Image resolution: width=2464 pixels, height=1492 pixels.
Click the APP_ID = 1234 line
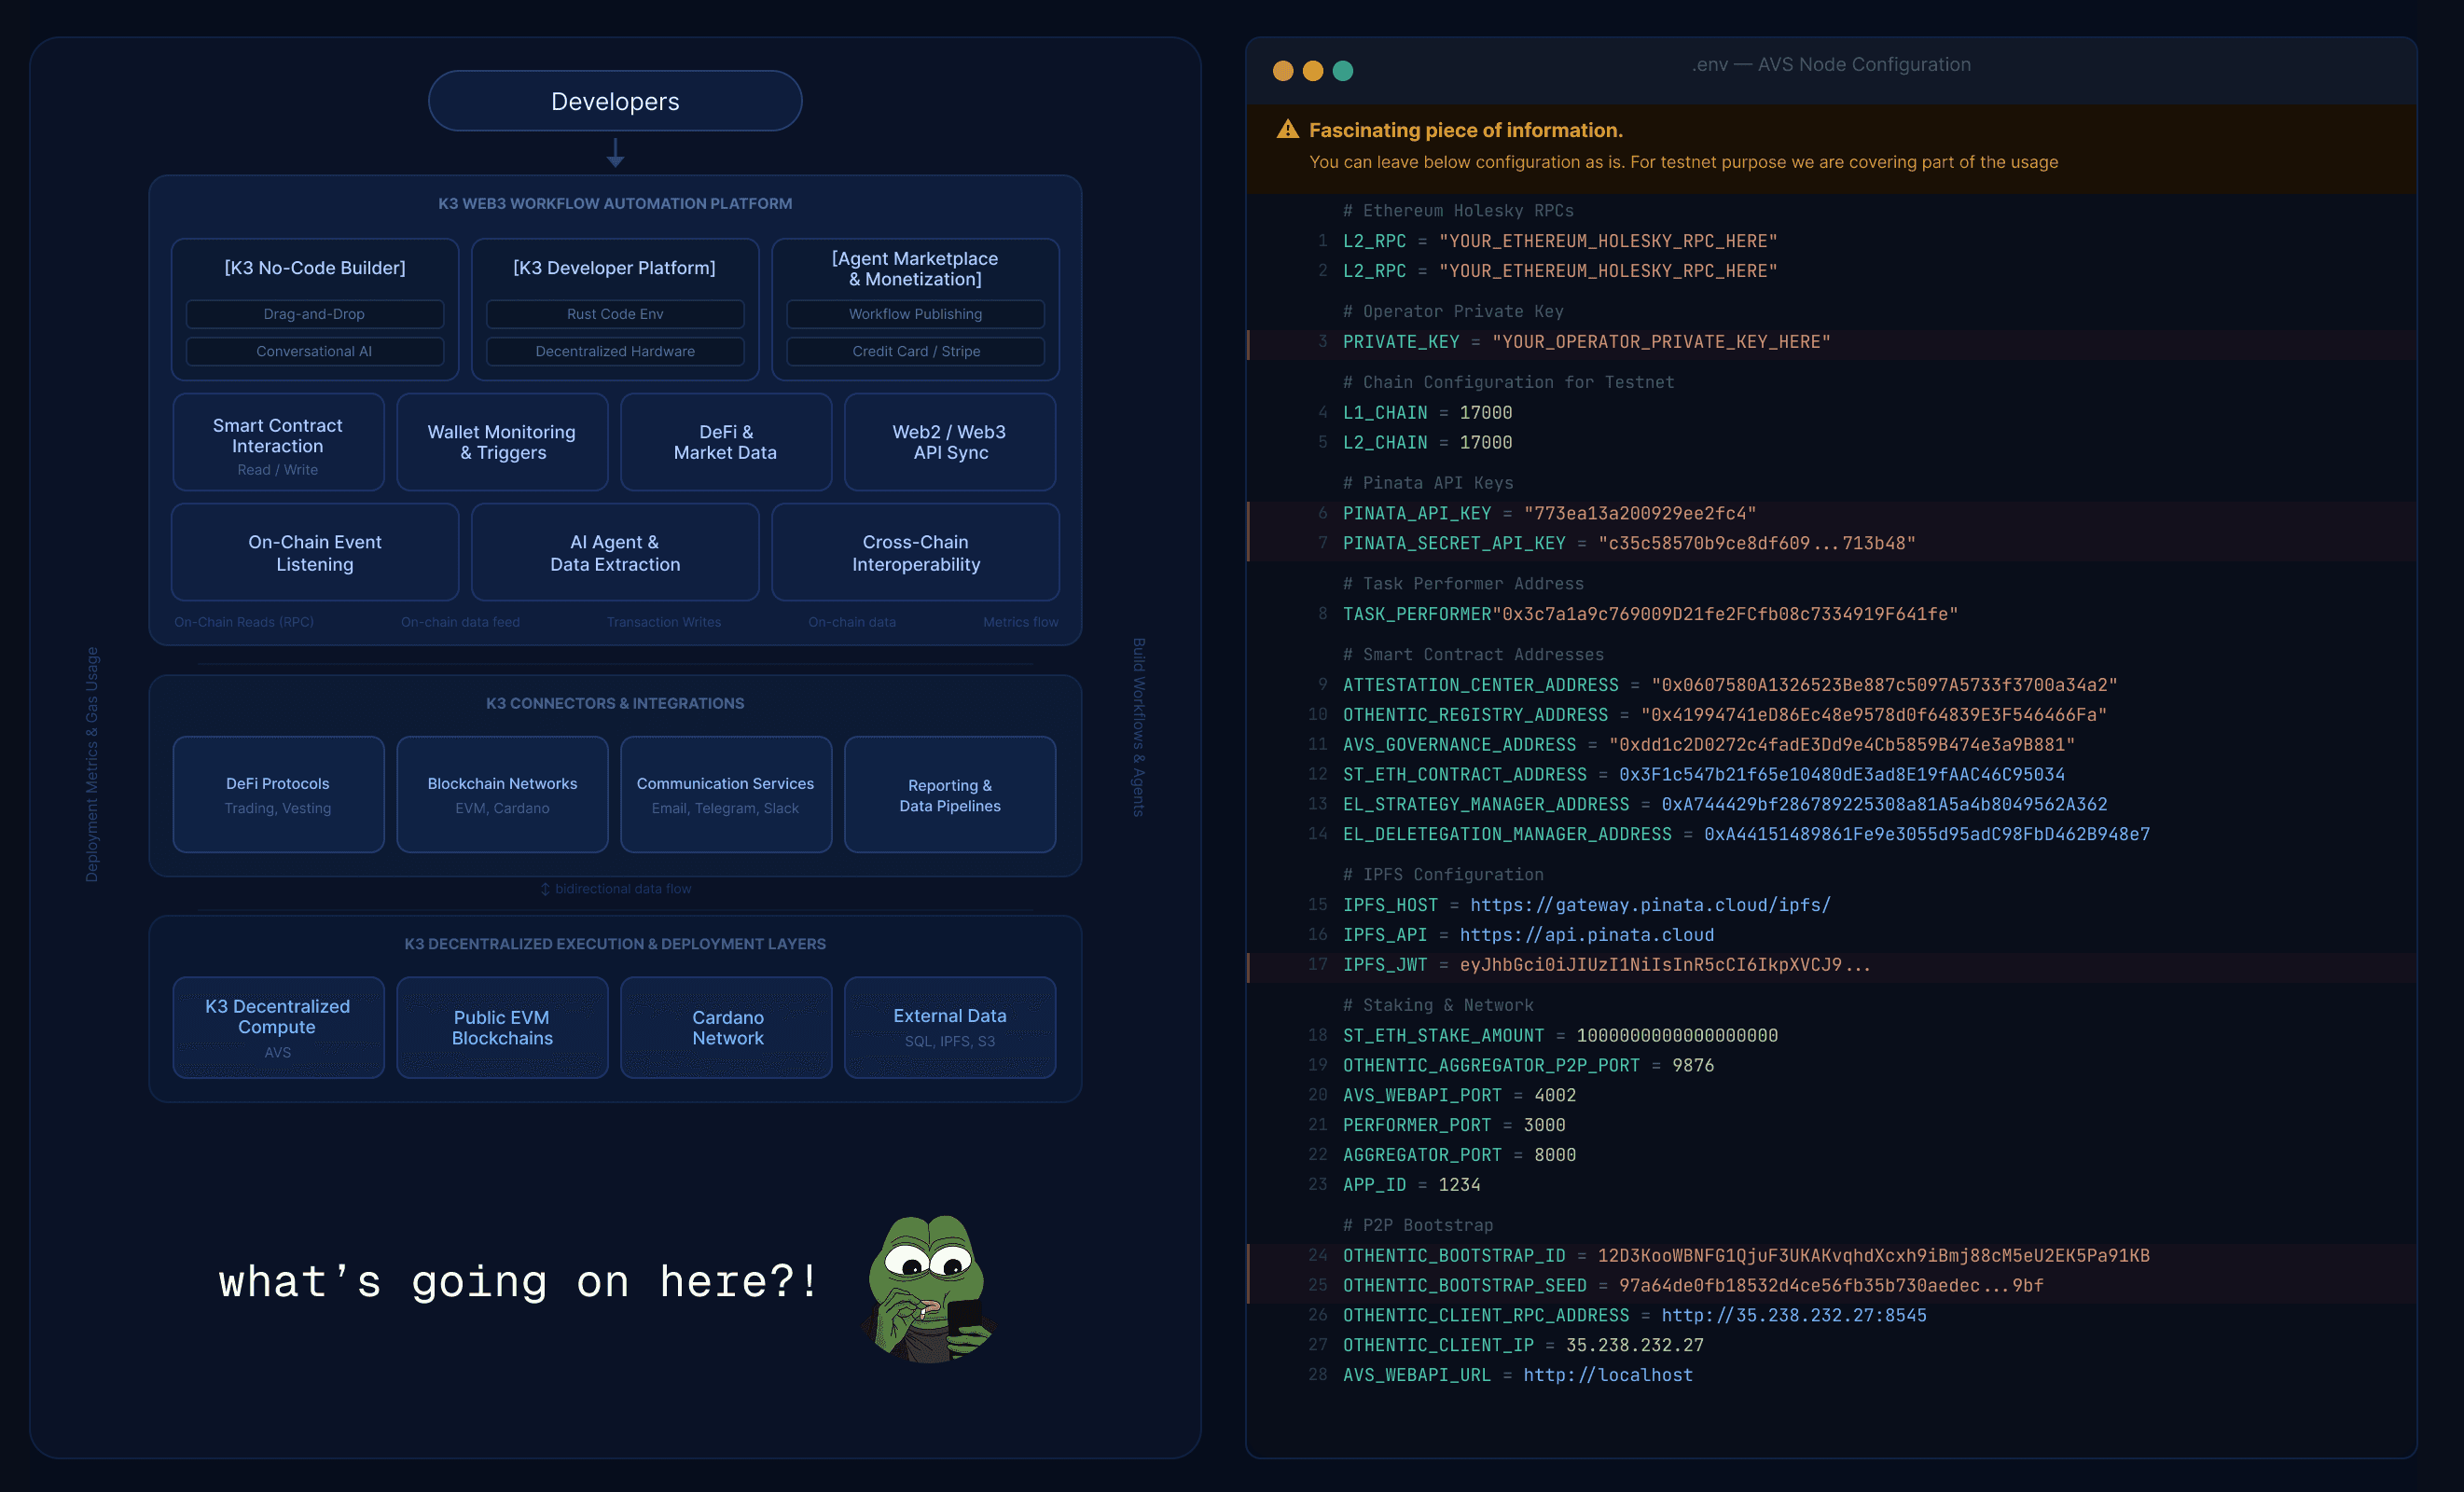[x=1411, y=1185]
